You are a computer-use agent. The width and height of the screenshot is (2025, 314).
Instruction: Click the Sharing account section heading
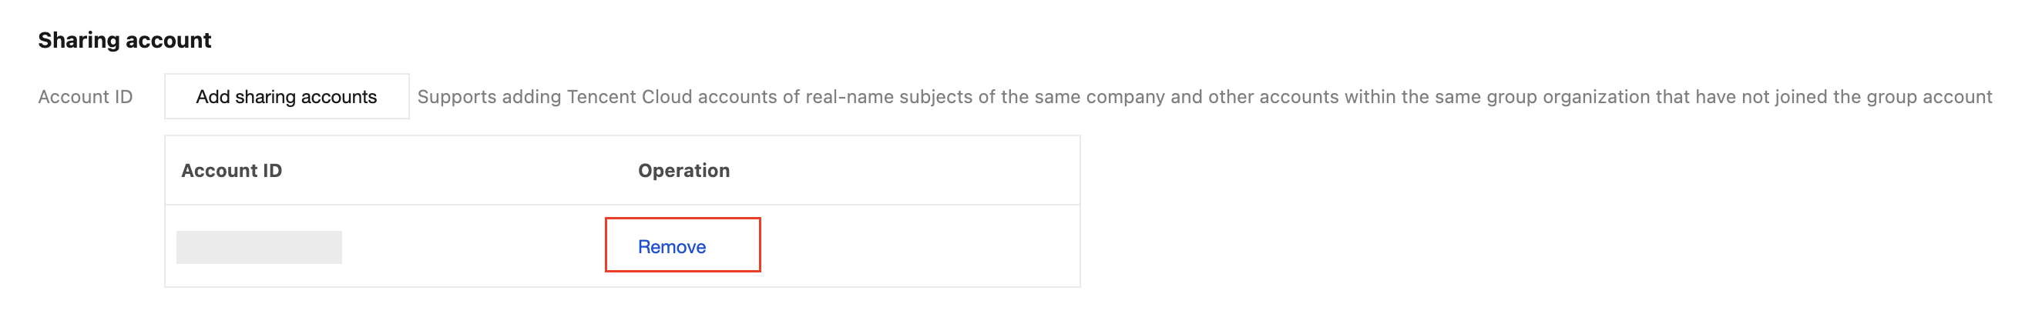pyautogui.click(x=124, y=40)
